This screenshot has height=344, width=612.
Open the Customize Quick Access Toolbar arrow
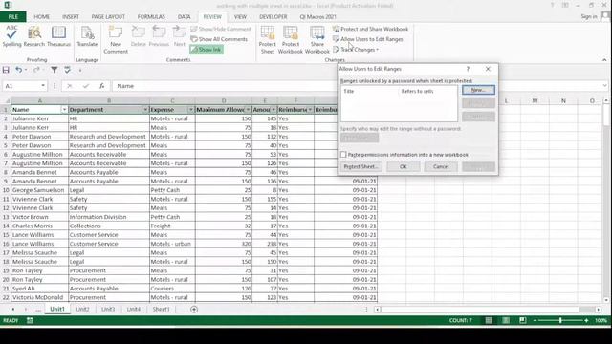[80, 70]
